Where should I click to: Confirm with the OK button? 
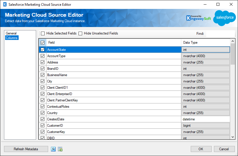click(201, 149)
